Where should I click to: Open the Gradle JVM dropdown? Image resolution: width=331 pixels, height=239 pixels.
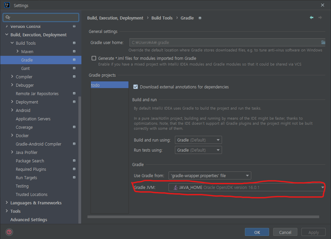[247, 187]
